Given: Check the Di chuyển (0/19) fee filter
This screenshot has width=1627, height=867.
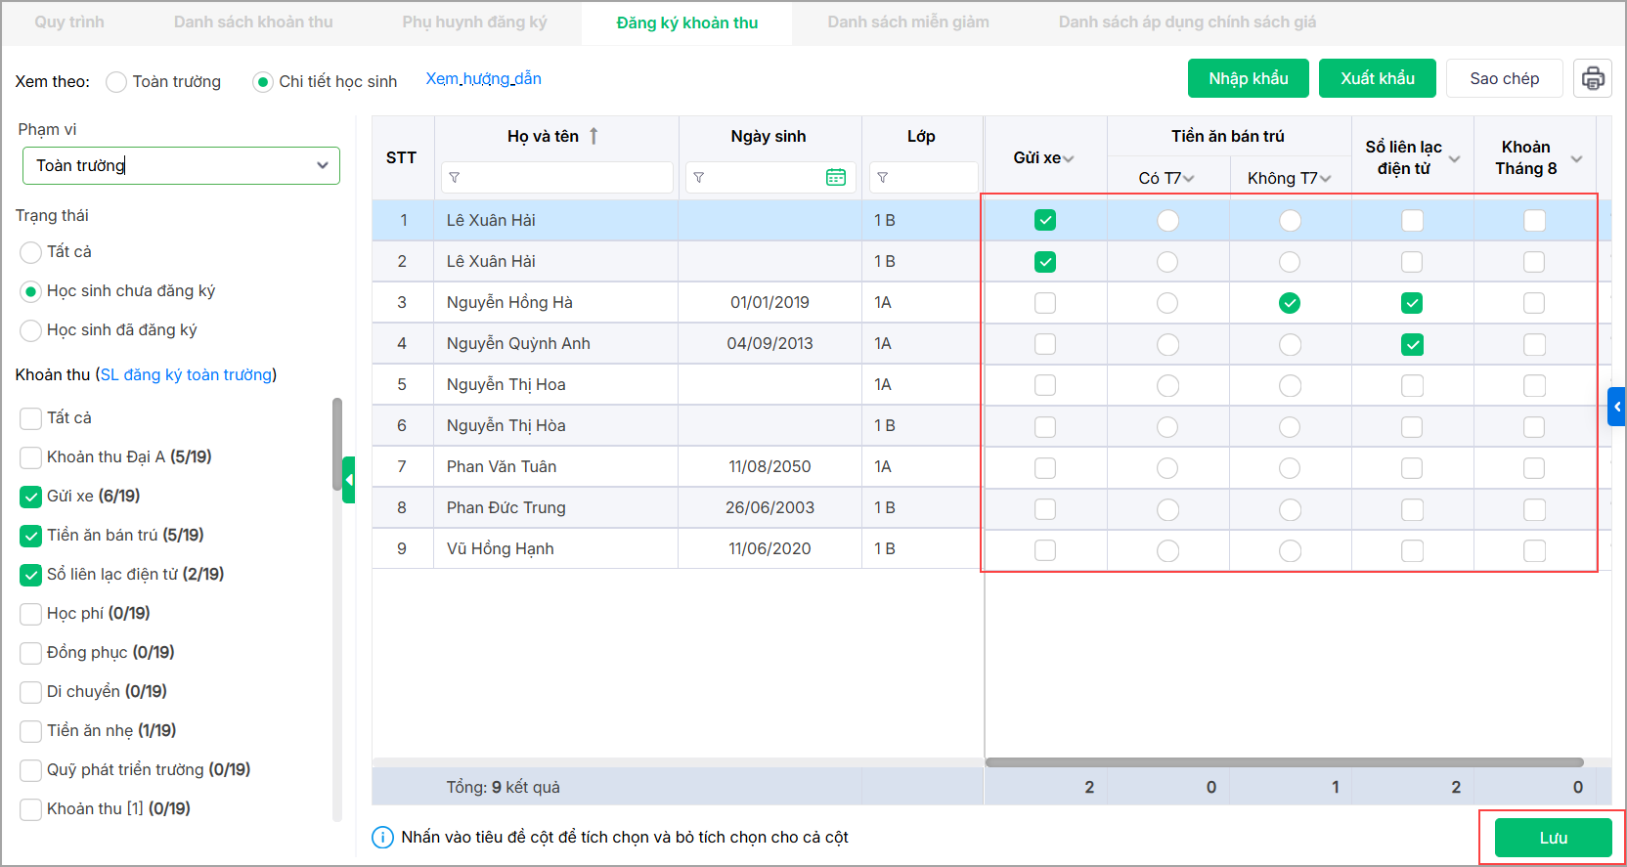Looking at the screenshot, I should coord(31,692).
